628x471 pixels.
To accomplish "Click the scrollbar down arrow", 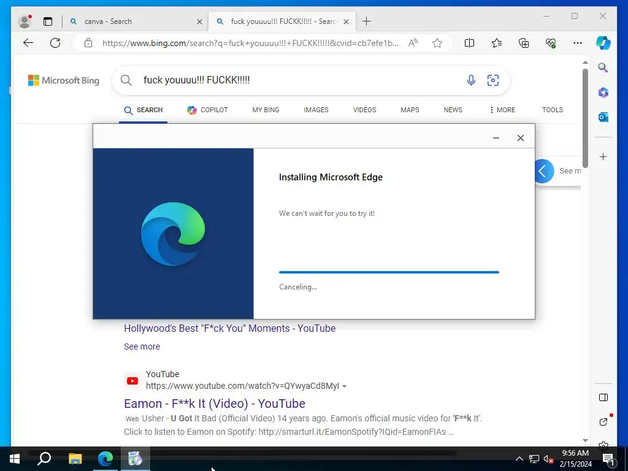I will [585, 440].
